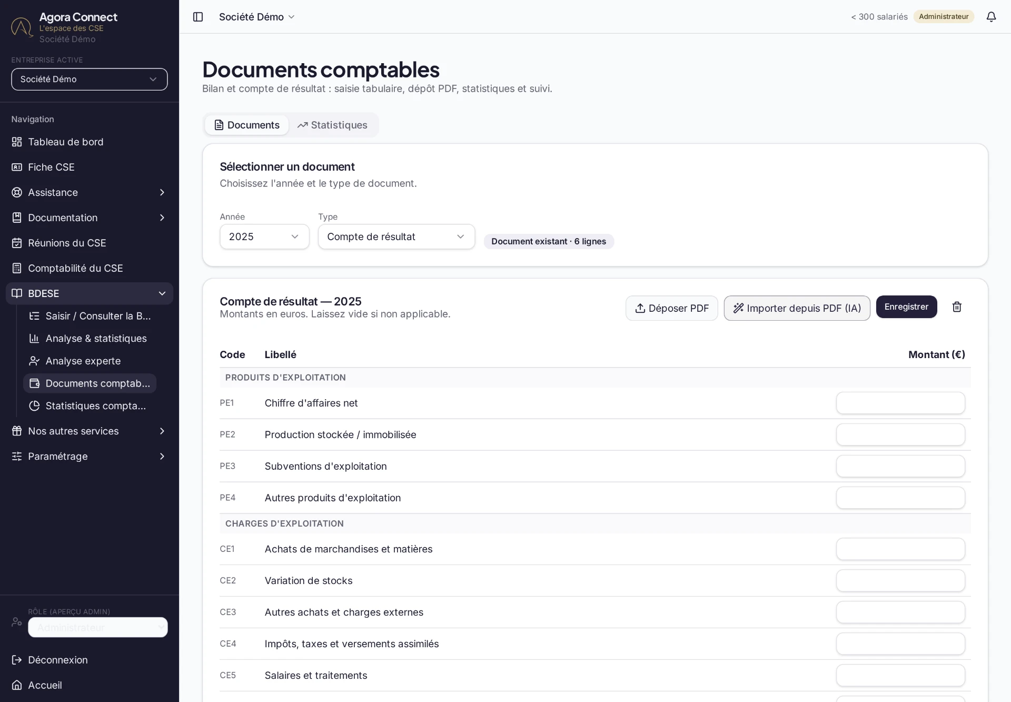Viewport: 1011px width, 702px height.
Task: Click Chiffre d'affaires net amount field
Action: (x=900, y=403)
